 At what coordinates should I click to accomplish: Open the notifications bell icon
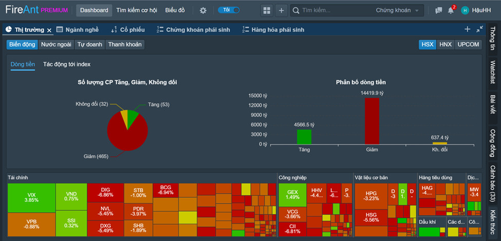(451, 10)
